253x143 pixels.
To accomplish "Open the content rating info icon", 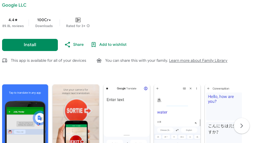I will (x=88, y=26).
